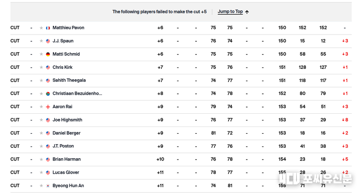Image resolution: width=360 pixels, height=194 pixels.
Task: Click the star icon next to Chris Kirk
Action: (41, 68)
